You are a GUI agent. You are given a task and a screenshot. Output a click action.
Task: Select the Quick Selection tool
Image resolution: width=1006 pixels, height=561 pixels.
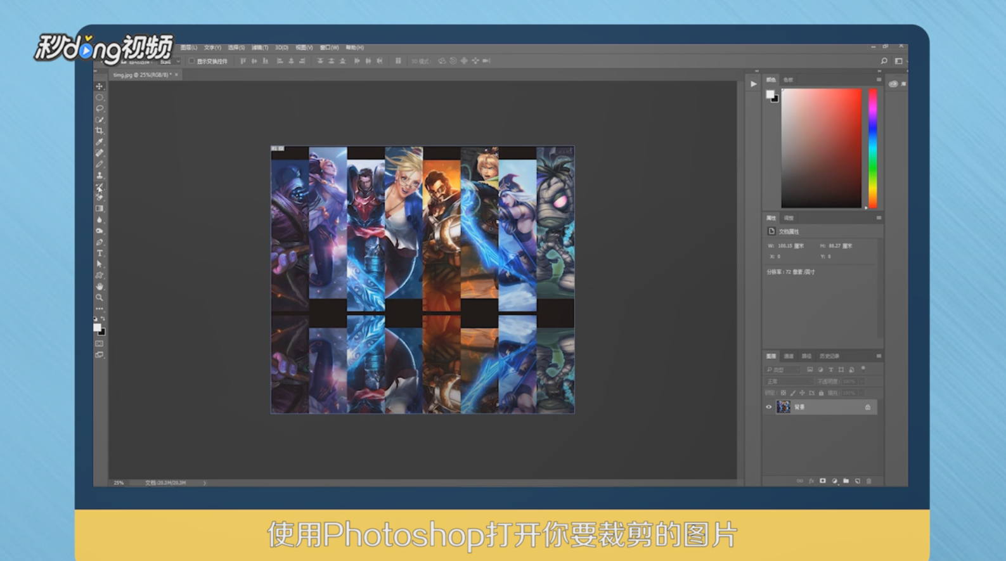[100, 120]
